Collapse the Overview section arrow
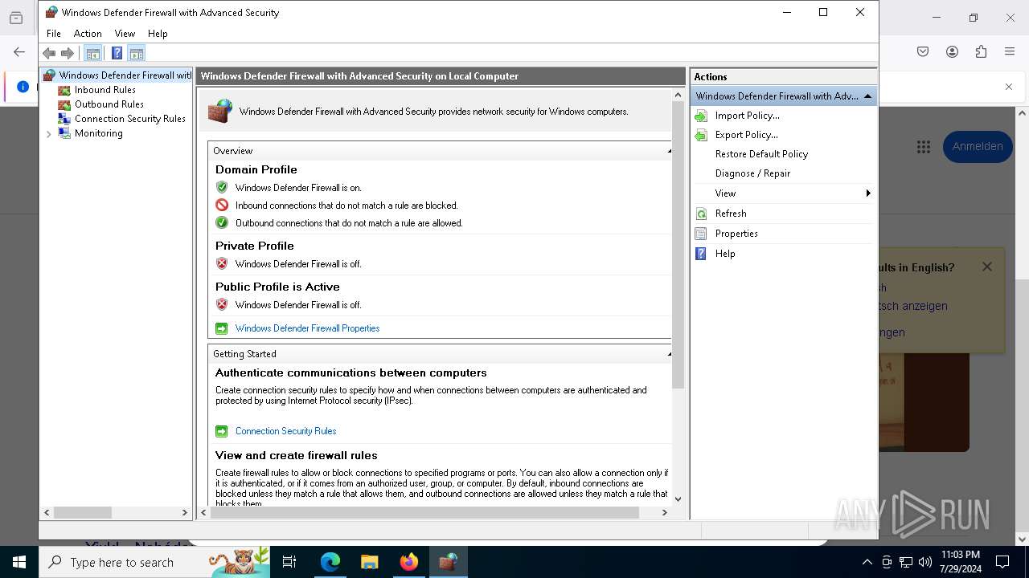 [x=669, y=151]
